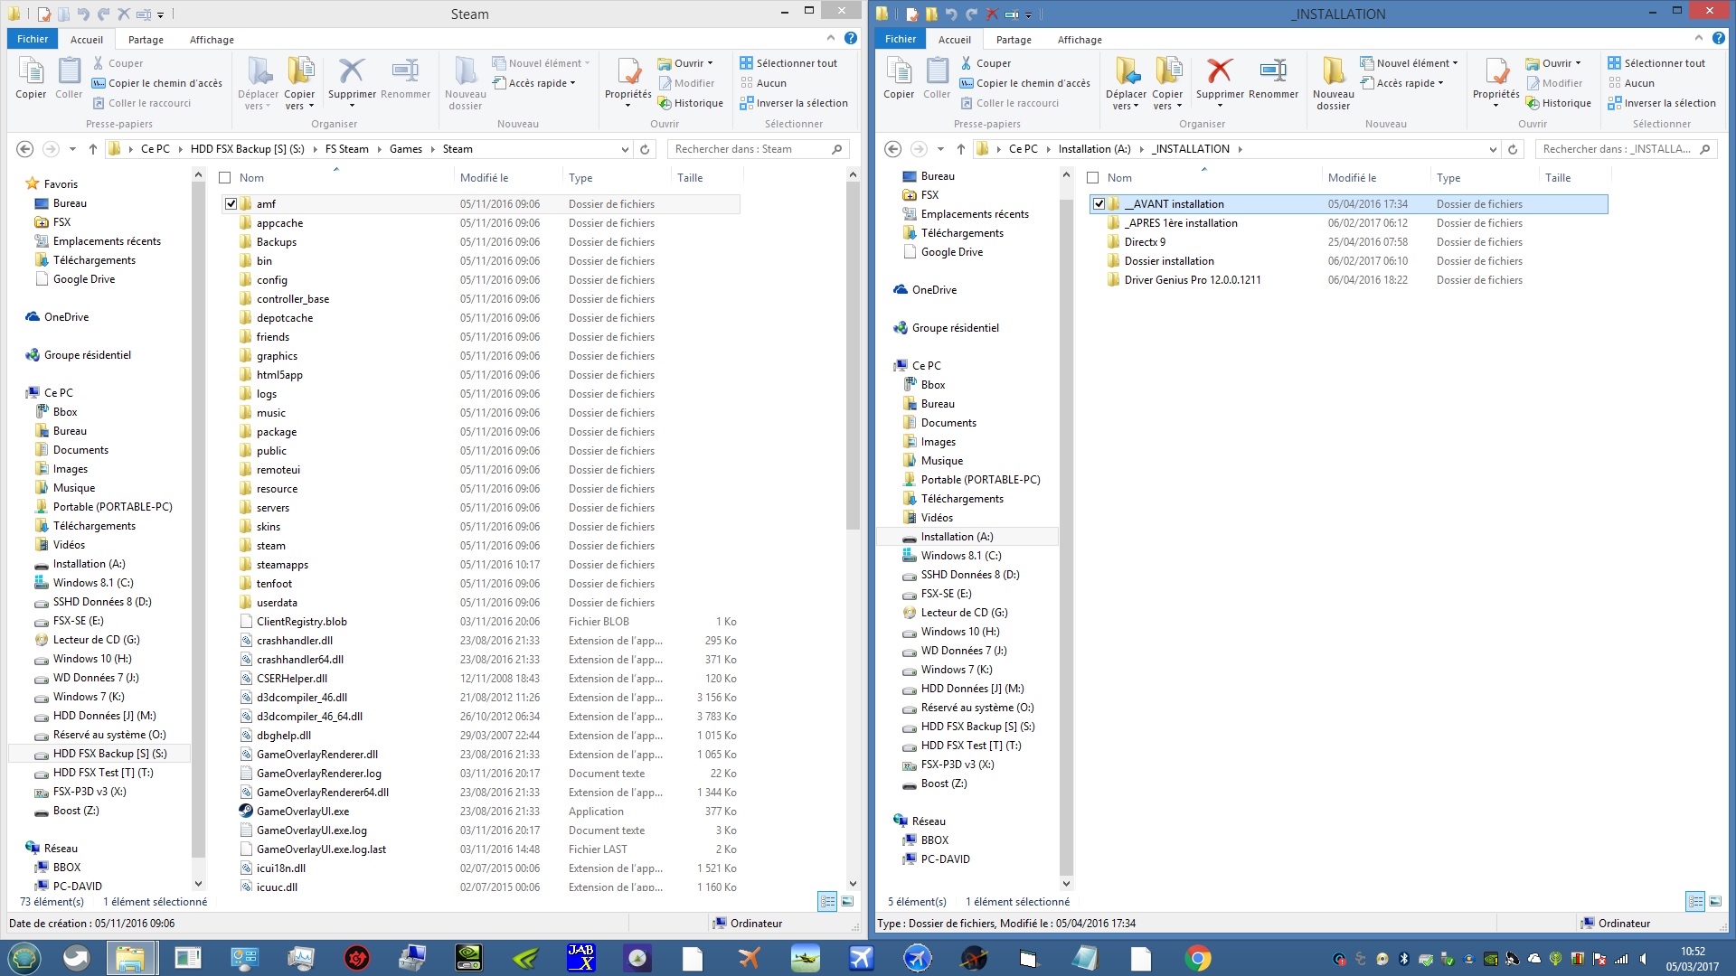Viewport: 1736px width, 976px height.
Task: Click Couper in Steam window ribbon
Action: 118,63
